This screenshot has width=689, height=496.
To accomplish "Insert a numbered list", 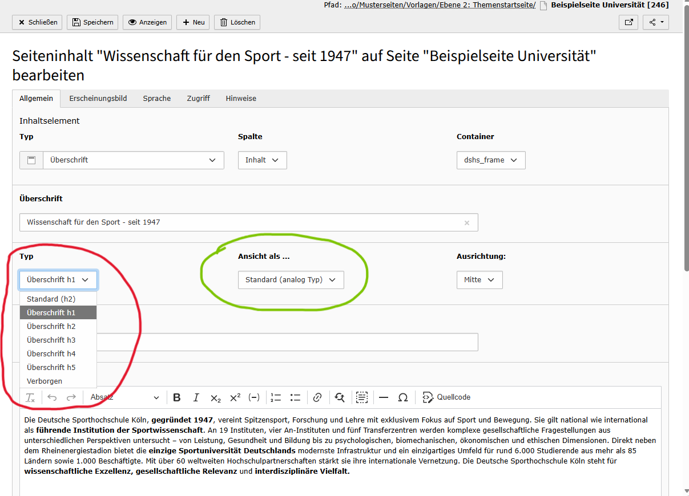I will (x=276, y=397).
